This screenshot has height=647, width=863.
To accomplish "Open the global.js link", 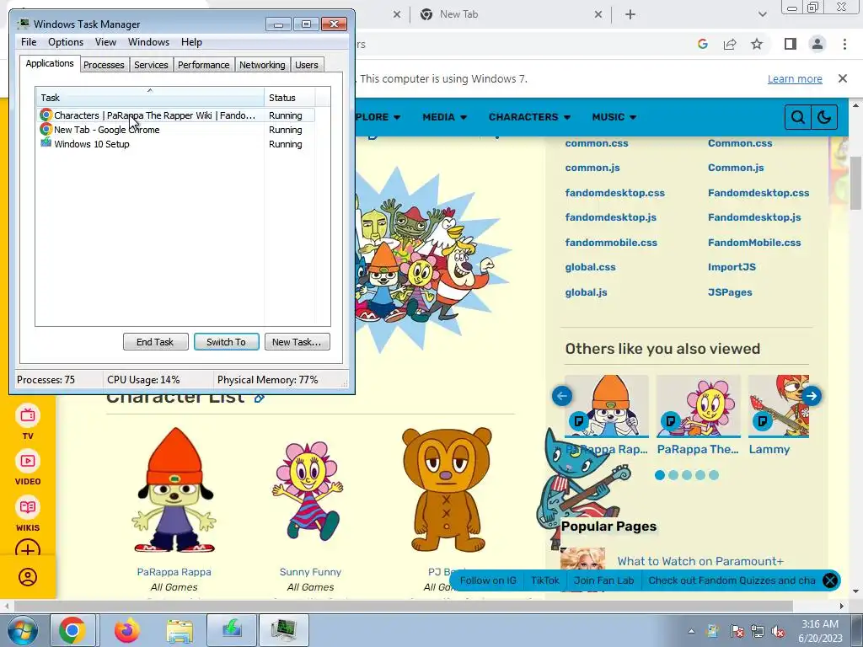I will (587, 292).
